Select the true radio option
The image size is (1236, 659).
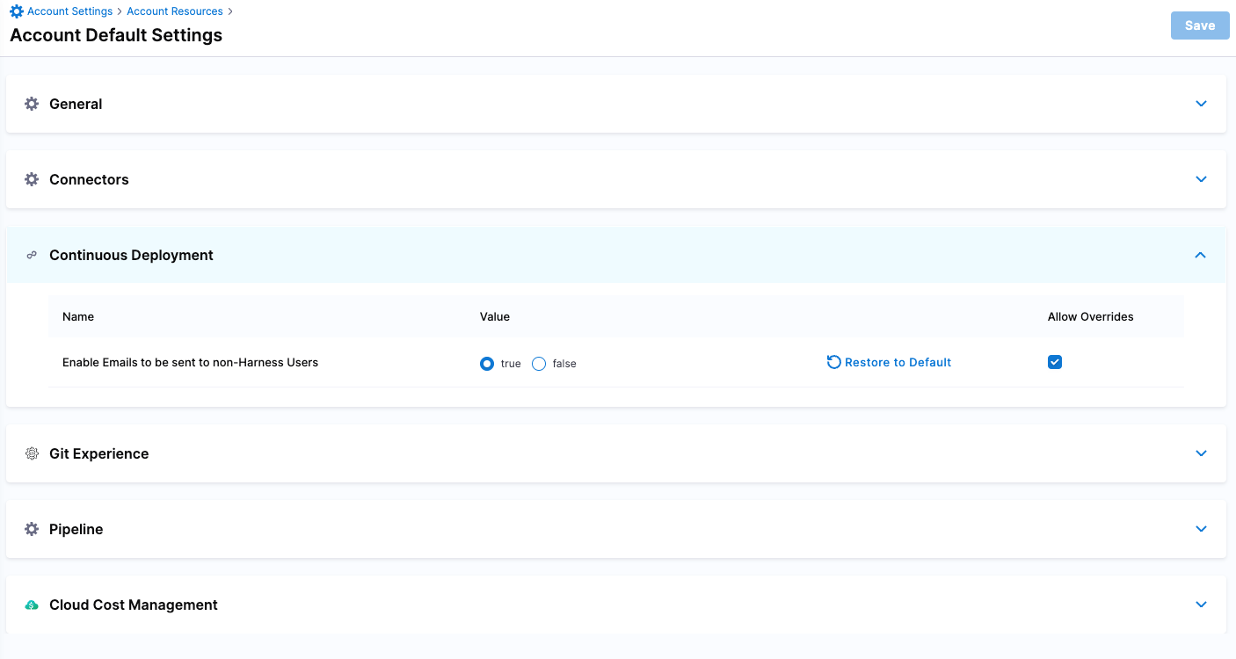tap(487, 364)
